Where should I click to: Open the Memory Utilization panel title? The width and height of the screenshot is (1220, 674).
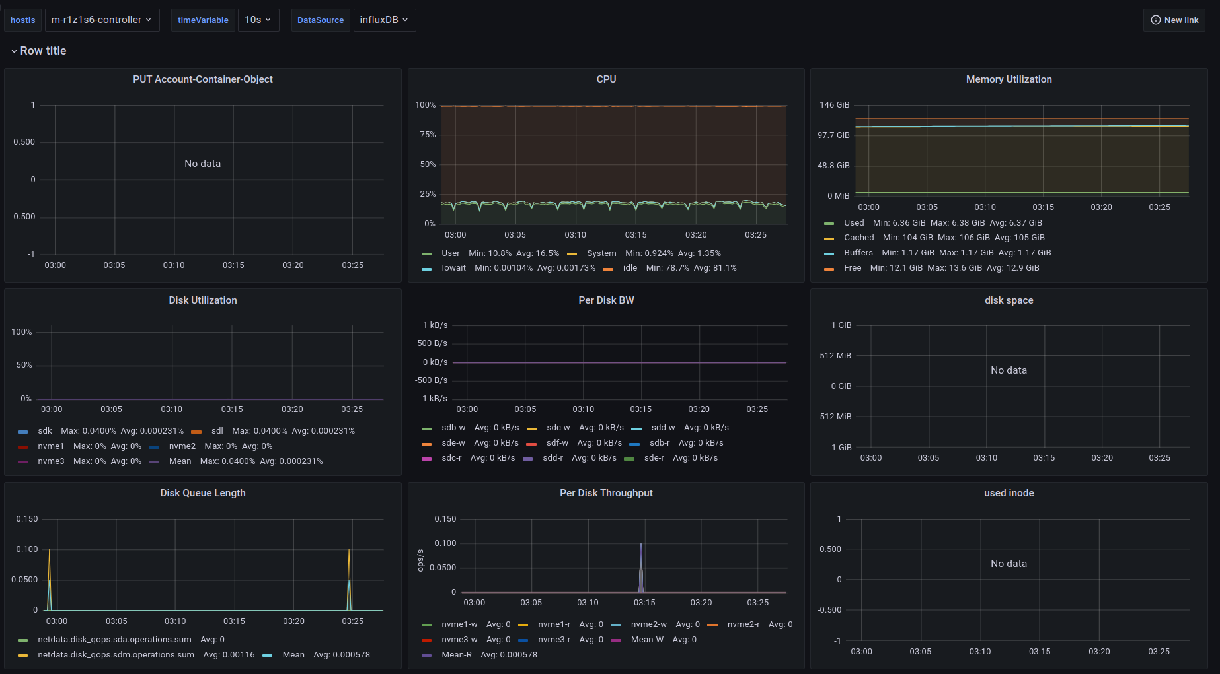pyautogui.click(x=1009, y=79)
